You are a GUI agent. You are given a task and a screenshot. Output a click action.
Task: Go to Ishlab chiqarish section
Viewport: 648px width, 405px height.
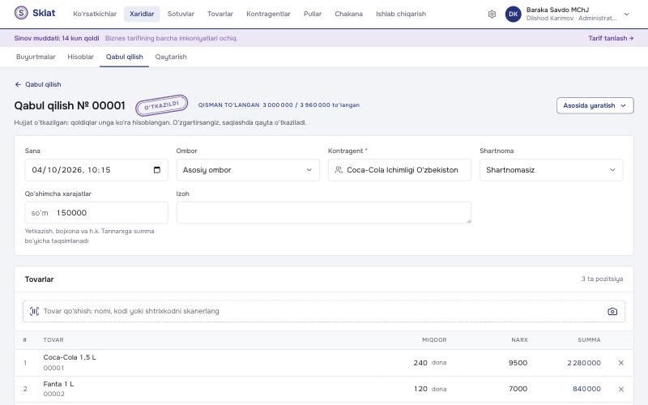point(401,14)
